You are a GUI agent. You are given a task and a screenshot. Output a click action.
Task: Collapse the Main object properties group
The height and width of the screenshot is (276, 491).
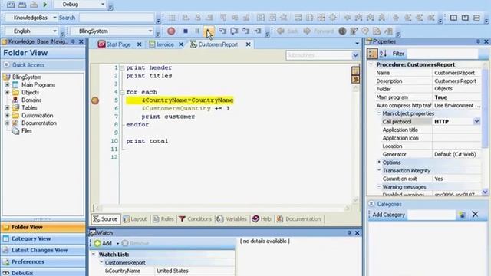click(x=379, y=113)
